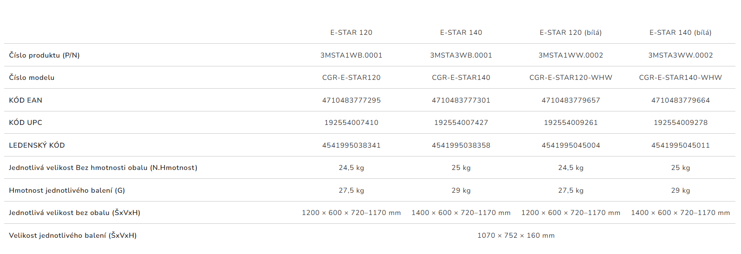Image resolution: width=741 pixels, height=254 pixels.
Task: Click the Velikost jednotlivého balení (ŠxVxH) label
Action: tap(72, 235)
